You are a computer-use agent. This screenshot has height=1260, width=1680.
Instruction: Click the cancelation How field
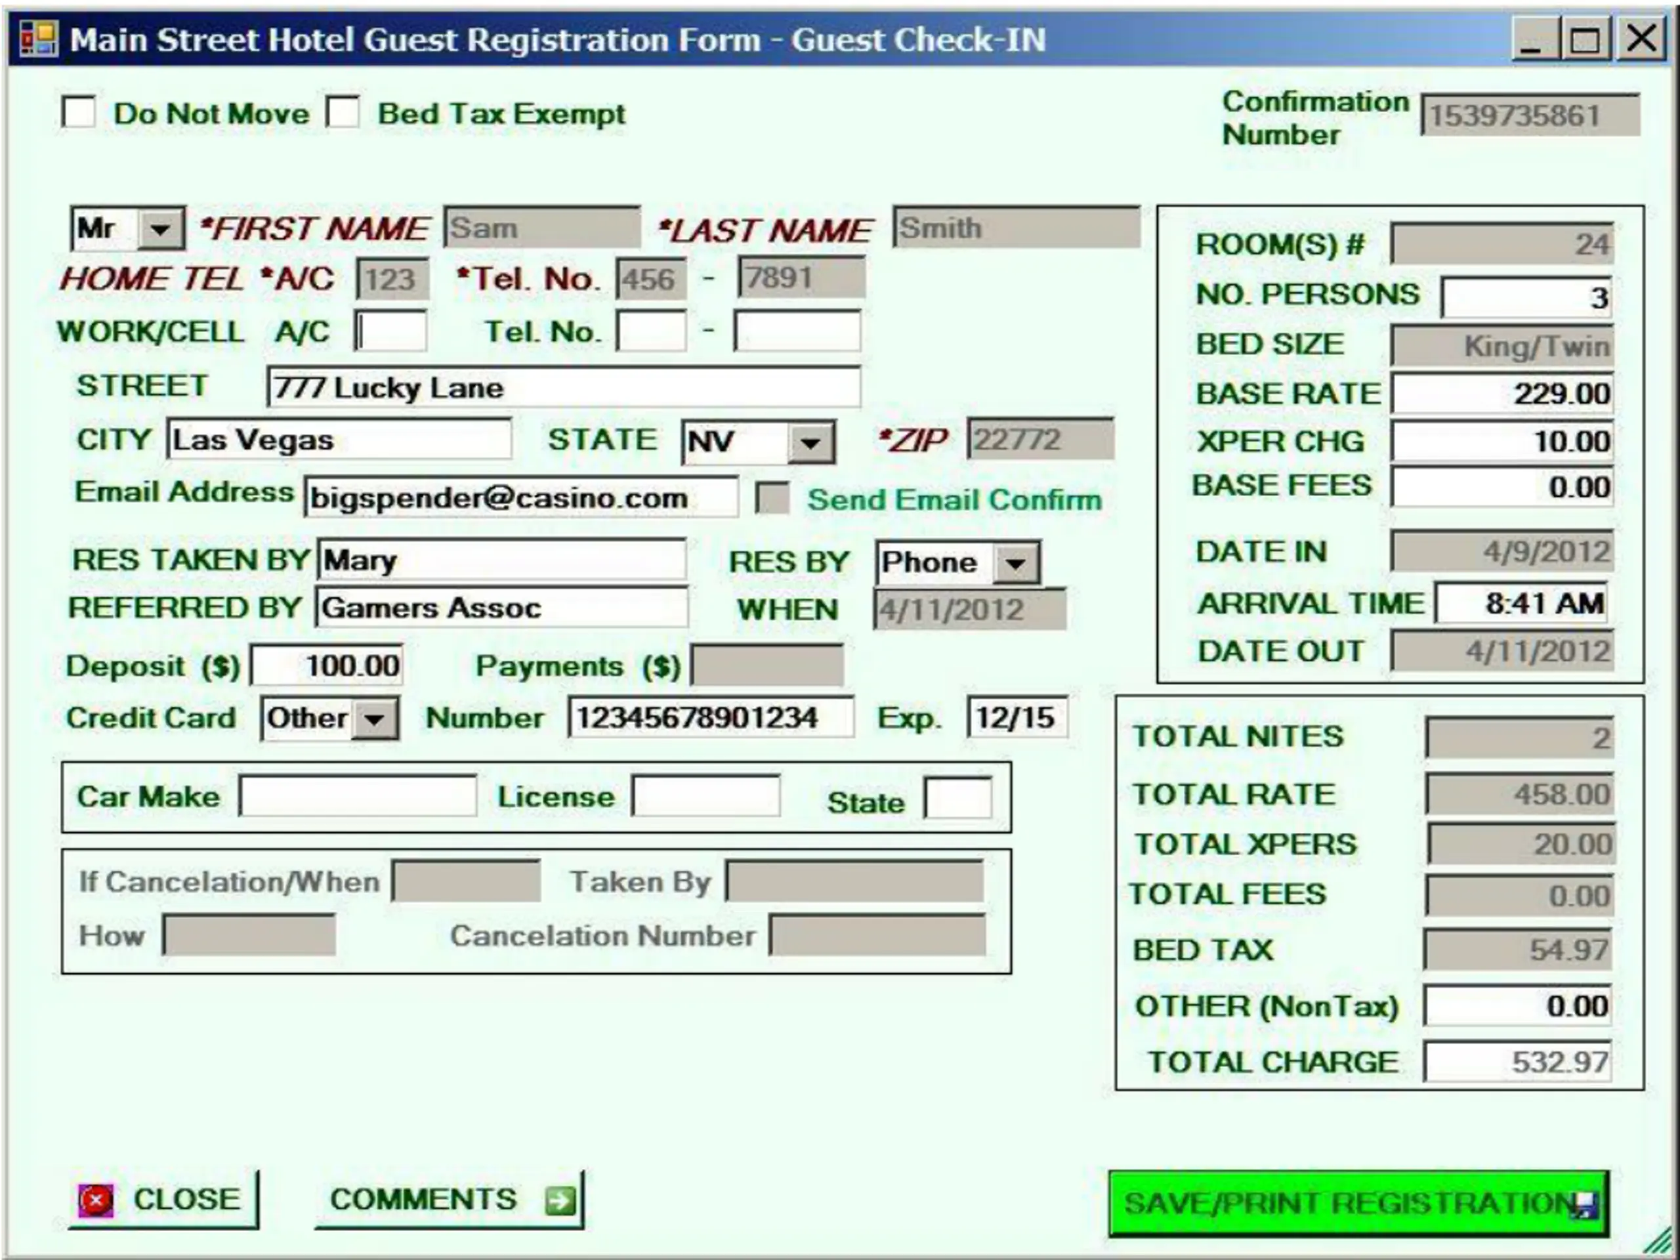[249, 935]
